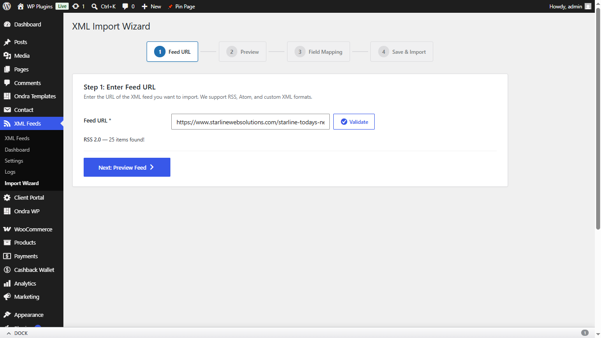Open the comments bubble in admin bar
This screenshot has width=601, height=338.
tap(125, 7)
